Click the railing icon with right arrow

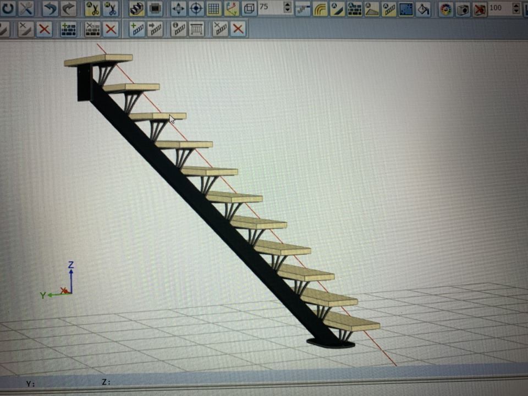tap(155, 29)
